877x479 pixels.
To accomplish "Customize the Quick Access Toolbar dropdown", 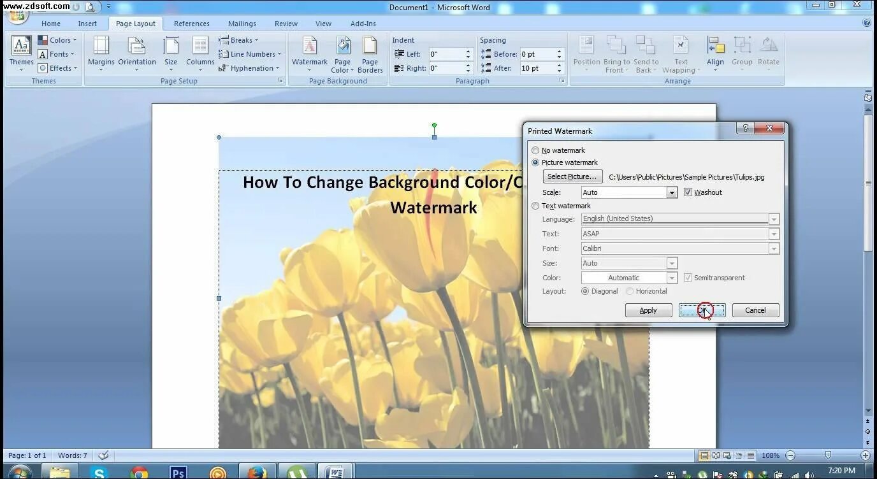I will pos(108,8).
